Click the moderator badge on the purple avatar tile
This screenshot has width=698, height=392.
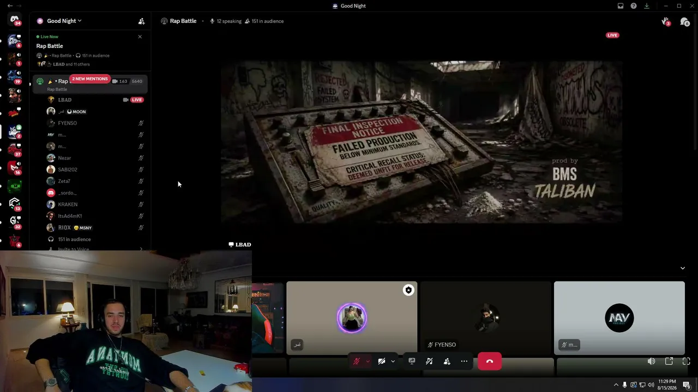(x=408, y=290)
